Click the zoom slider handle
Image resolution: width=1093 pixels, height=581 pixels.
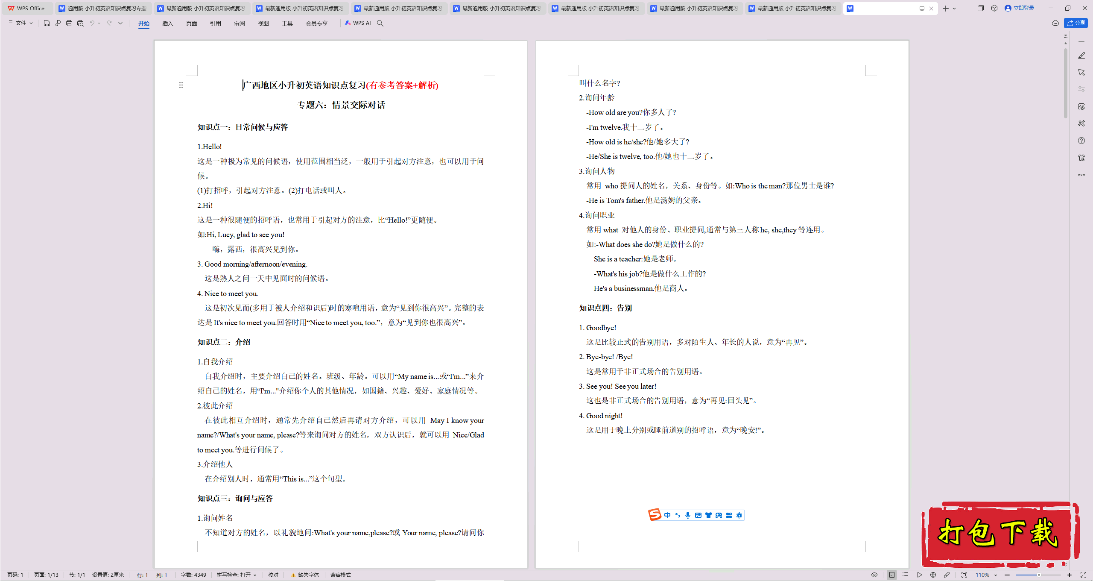tap(1039, 575)
